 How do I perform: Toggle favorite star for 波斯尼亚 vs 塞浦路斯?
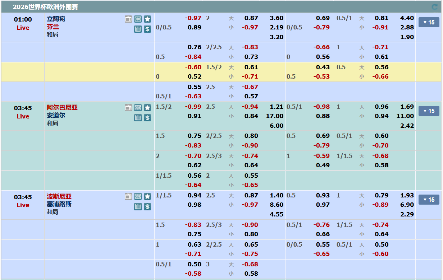click(147, 196)
